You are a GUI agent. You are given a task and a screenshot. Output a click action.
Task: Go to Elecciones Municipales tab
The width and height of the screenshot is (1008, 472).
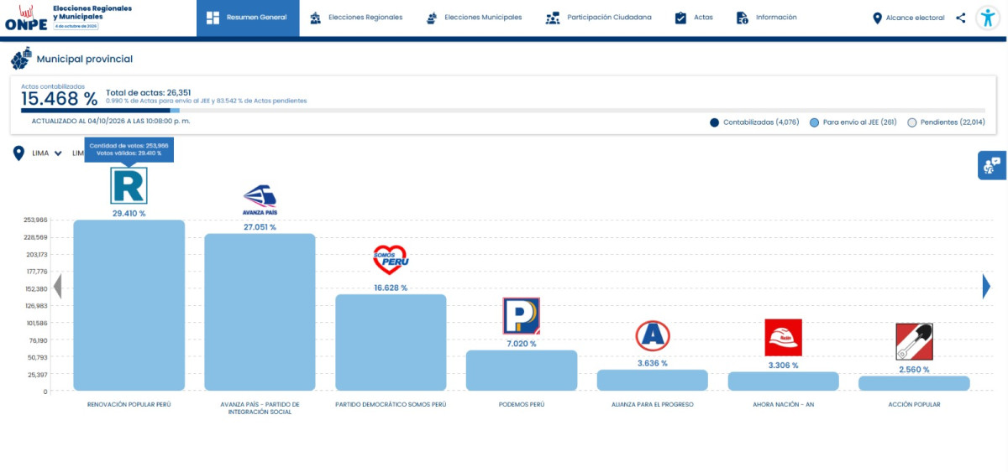click(474, 18)
